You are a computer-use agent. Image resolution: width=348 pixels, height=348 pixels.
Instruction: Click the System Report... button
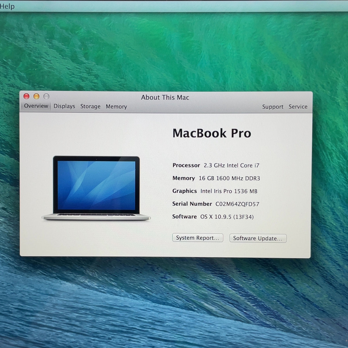198,238
